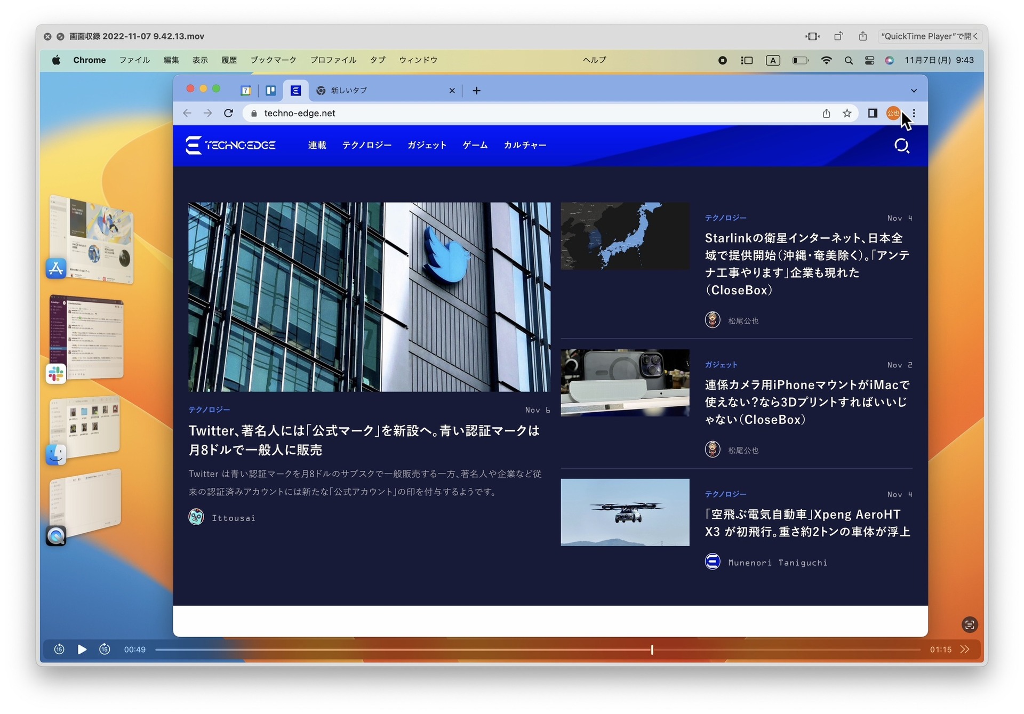
Task: Switch to the pinned Trello tab
Action: click(x=271, y=91)
